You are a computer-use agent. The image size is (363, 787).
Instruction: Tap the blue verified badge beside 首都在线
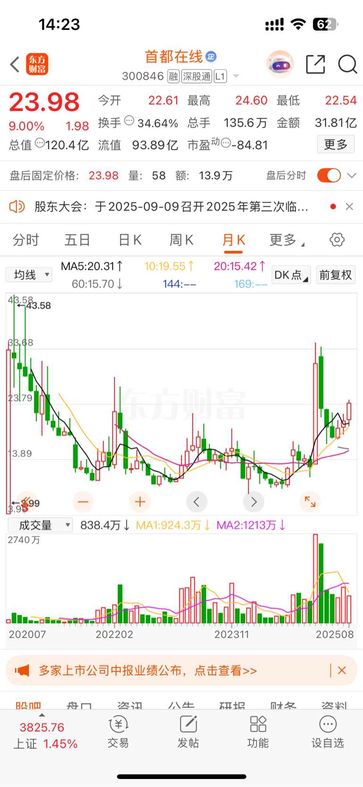211,57
